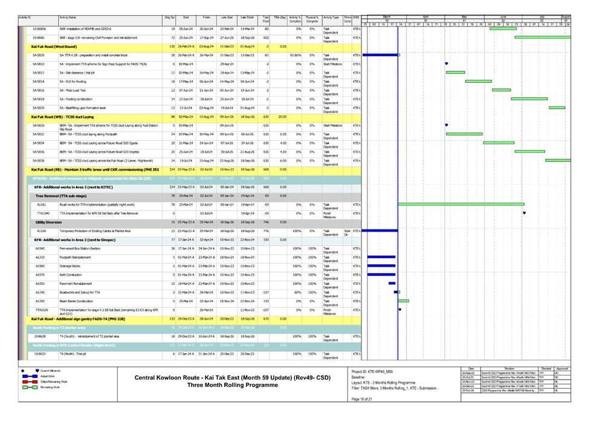
Task: Click the finish milestone diamond for TTA1020
Action: coord(400,310)
